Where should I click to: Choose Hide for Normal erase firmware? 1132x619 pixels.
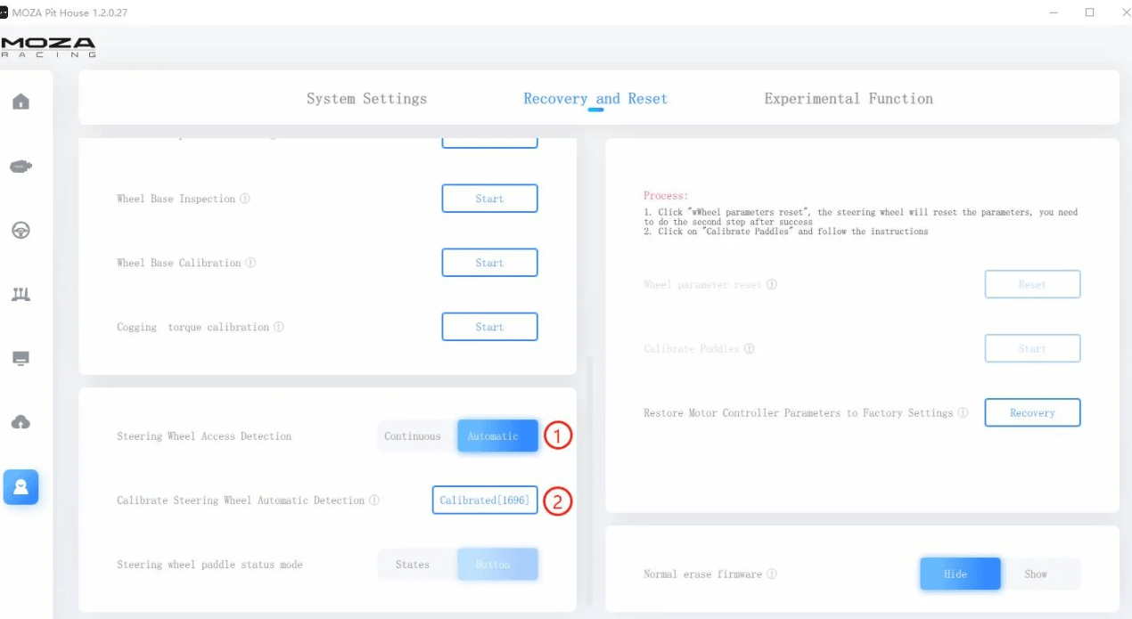tap(956, 574)
